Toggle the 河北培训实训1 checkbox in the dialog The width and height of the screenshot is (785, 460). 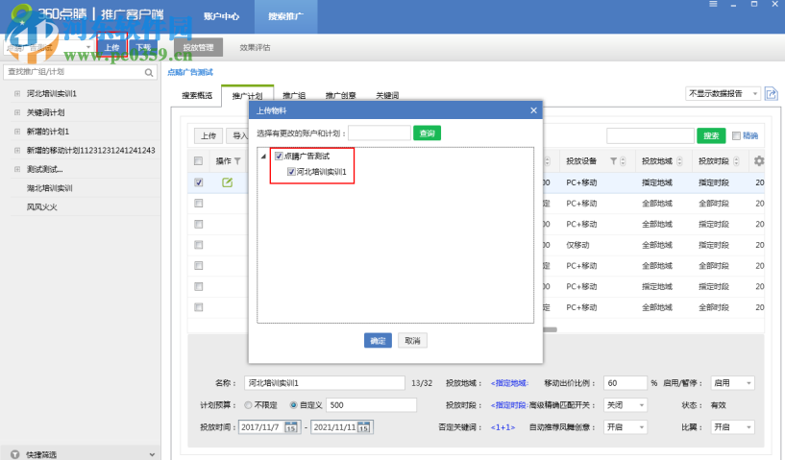pos(291,172)
